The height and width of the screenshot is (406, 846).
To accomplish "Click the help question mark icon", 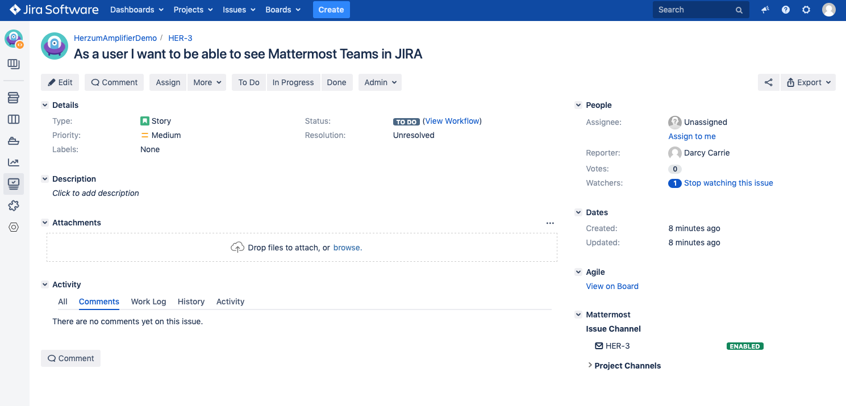I will coord(786,10).
